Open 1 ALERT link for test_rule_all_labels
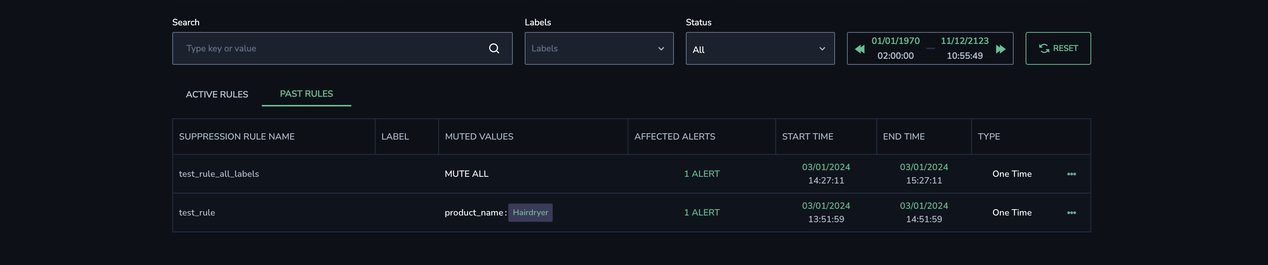Image resolution: width=1268 pixels, height=265 pixels. tap(702, 174)
